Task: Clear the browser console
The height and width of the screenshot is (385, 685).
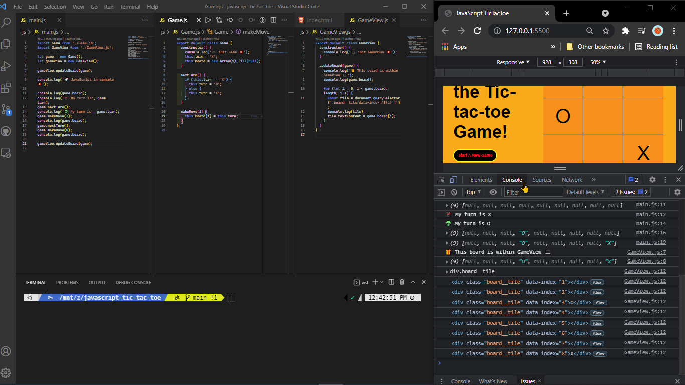Action: point(454,192)
